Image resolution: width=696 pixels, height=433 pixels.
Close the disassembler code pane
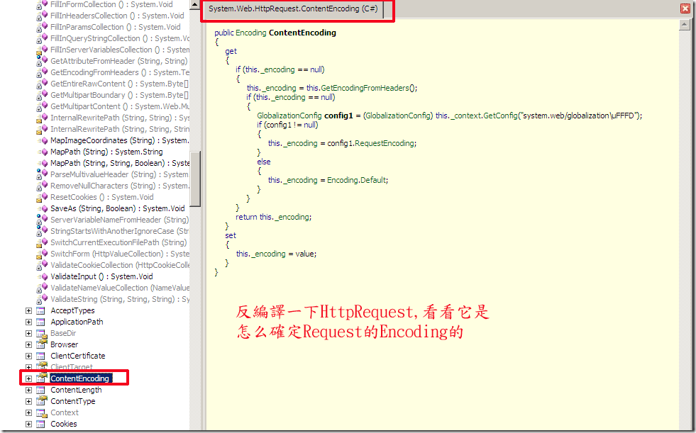[685, 9]
